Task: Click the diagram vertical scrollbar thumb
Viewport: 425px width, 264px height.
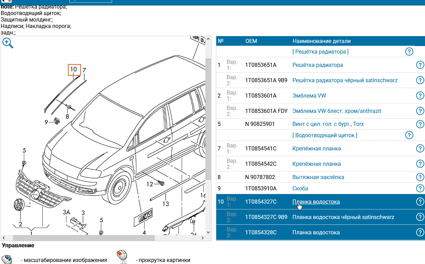Action: click(x=208, y=119)
